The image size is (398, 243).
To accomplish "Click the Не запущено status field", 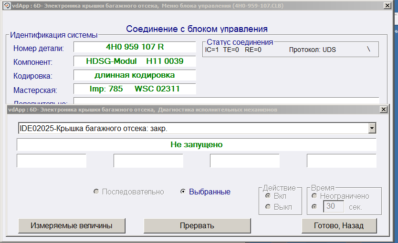I will (x=196, y=145).
